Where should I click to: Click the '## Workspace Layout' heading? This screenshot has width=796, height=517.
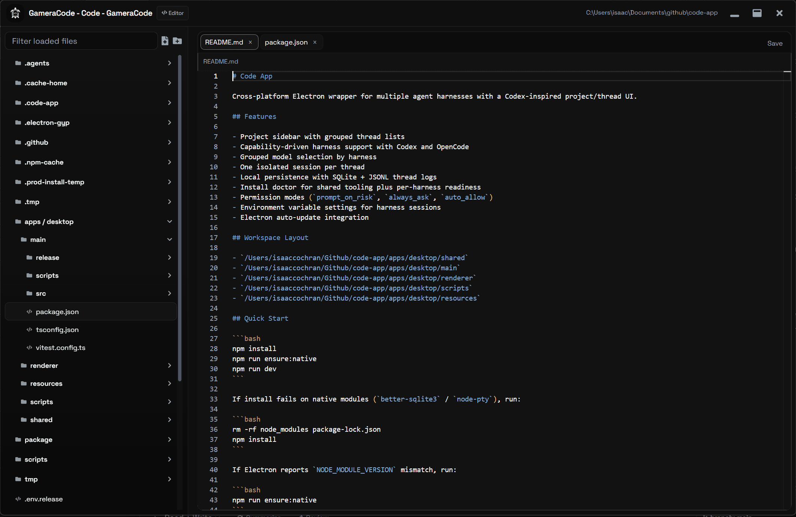pos(270,237)
